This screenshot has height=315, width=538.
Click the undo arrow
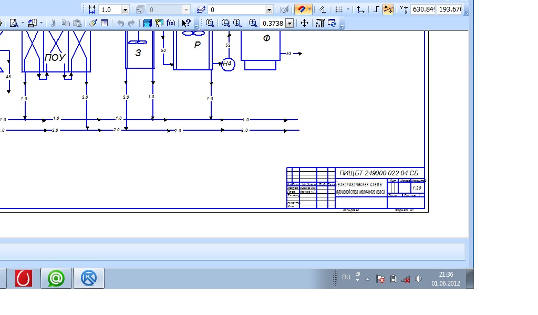pos(120,23)
